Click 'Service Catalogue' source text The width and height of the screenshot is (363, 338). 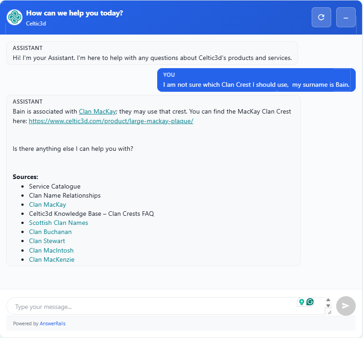55,186
